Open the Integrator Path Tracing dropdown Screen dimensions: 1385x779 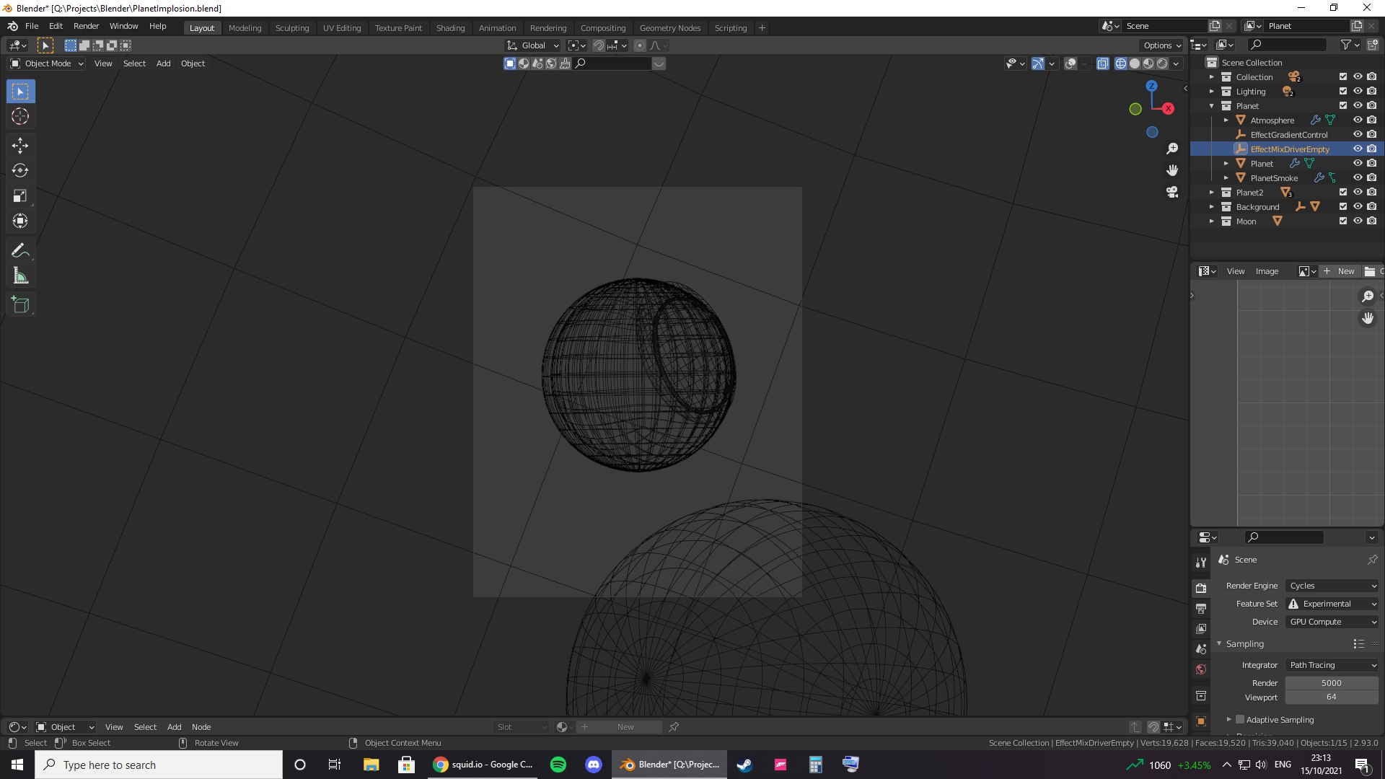pos(1332,665)
